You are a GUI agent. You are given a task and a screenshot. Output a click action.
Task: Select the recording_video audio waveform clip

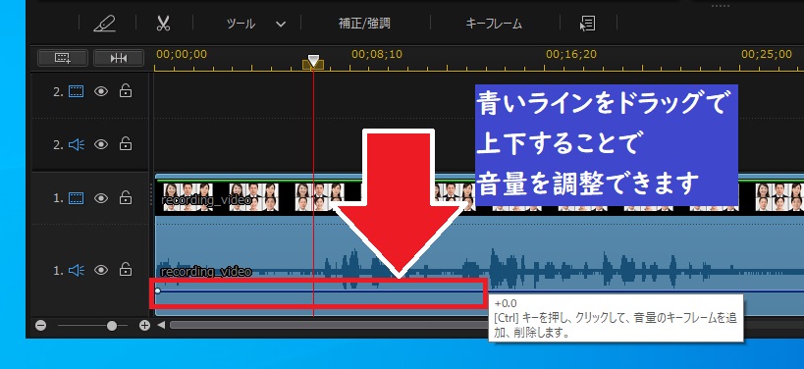coord(479,267)
